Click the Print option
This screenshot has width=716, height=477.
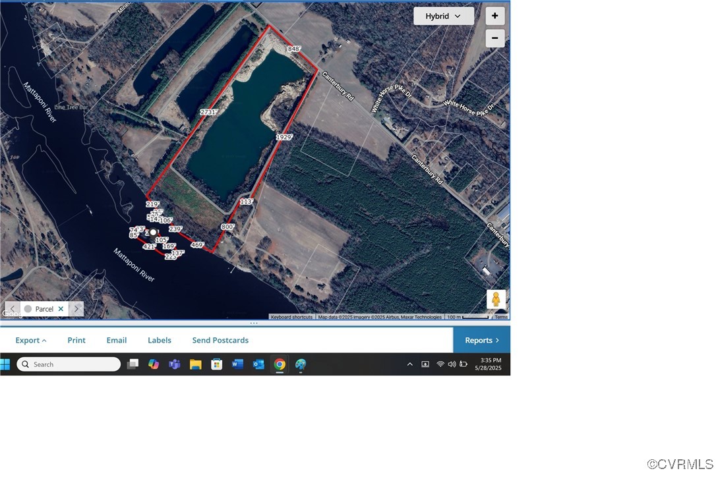[76, 341]
